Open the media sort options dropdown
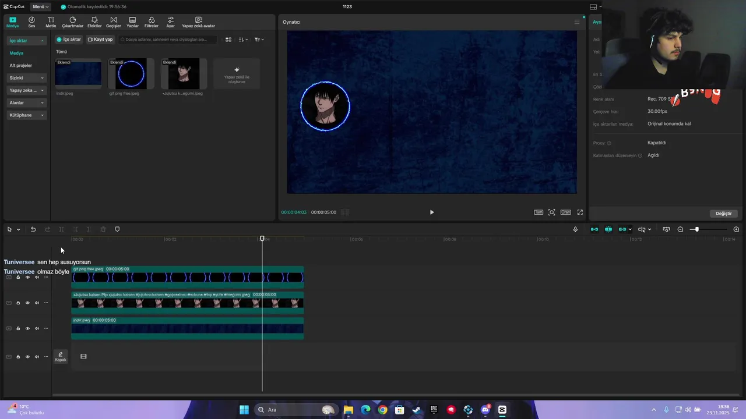 [243, 40]
